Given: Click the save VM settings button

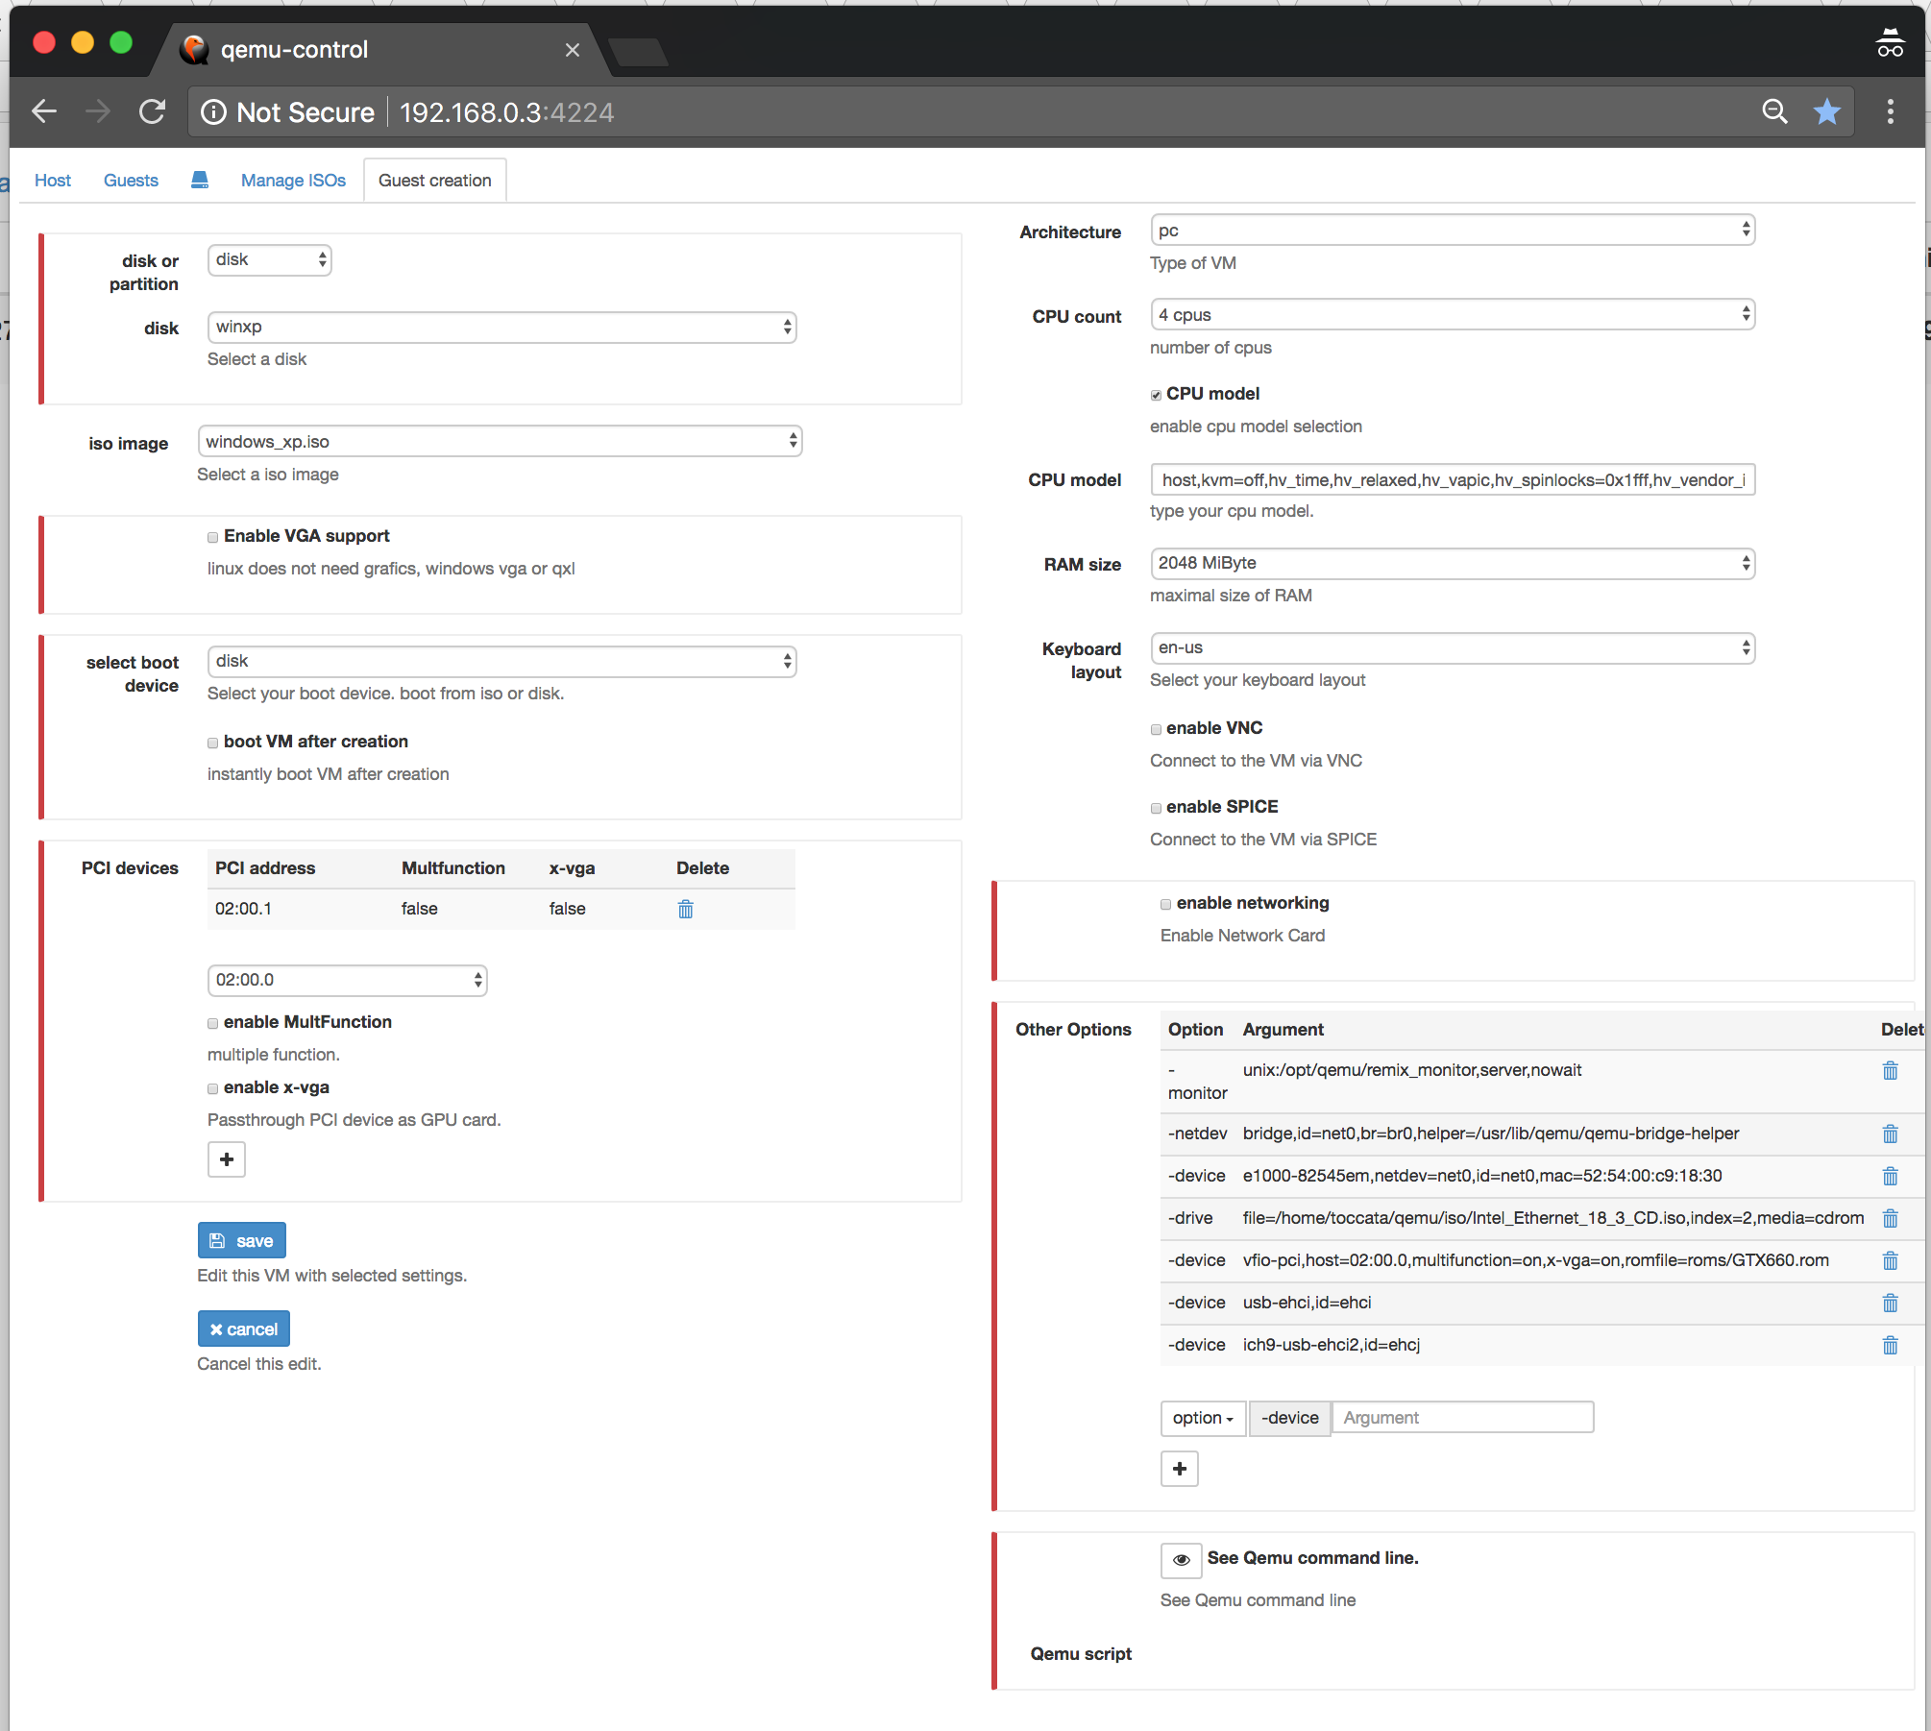Looking at the screenshot, I should click(239, 1240).
